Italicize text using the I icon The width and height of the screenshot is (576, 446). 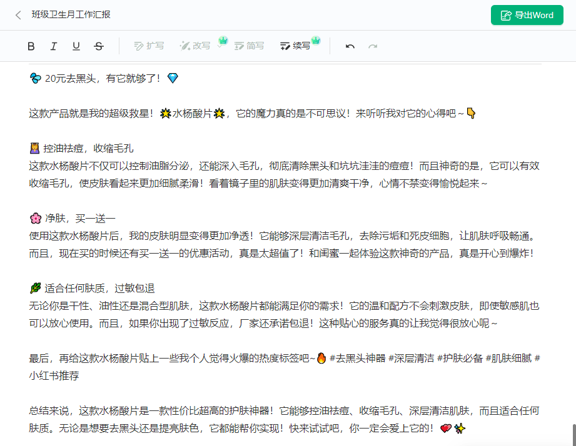click(x=54, y=46)
